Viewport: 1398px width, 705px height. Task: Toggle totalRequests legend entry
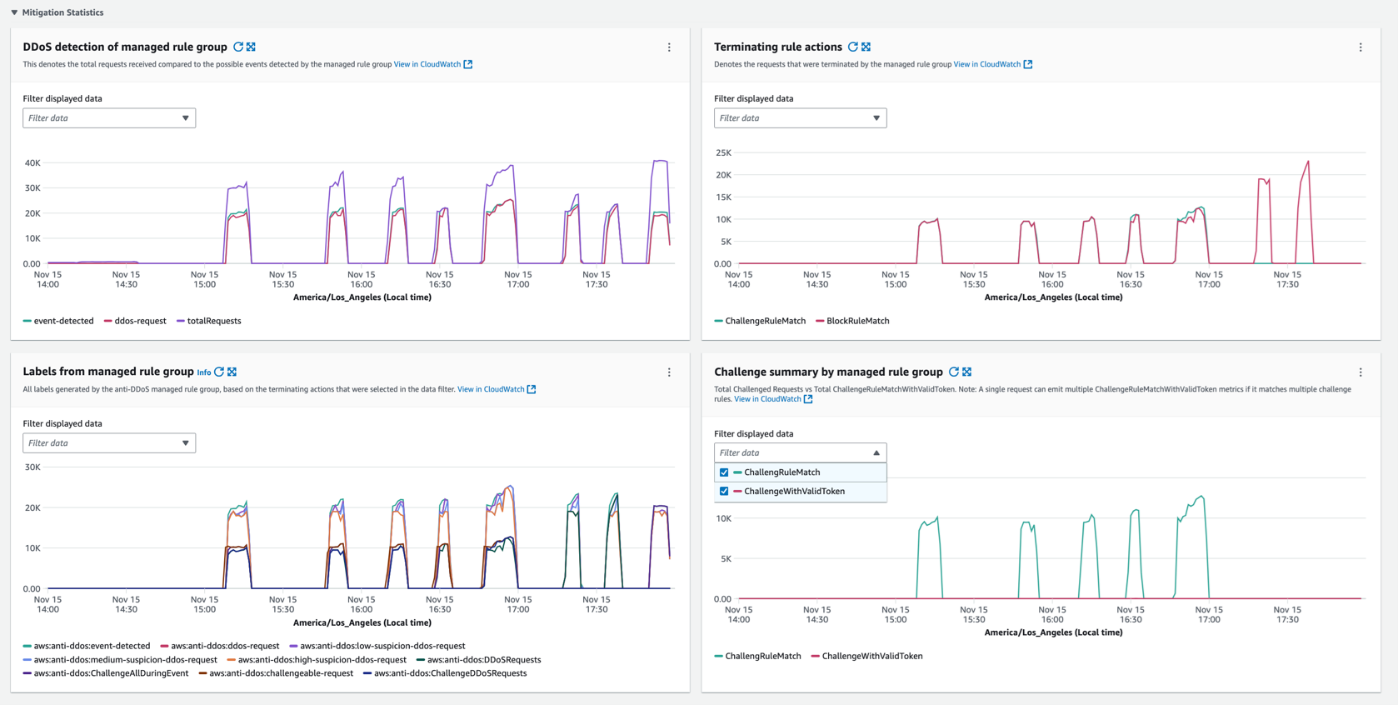[x=209, y=321]
